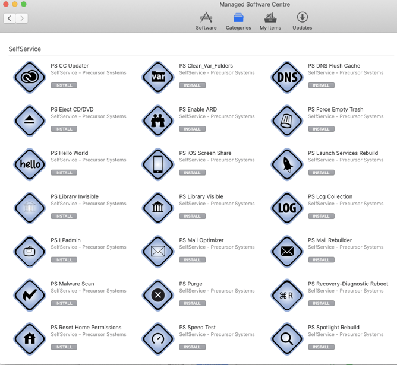Click the PS Speed Test gauge icon
Screen dimensions: 397x365
[x=158, y=339]
